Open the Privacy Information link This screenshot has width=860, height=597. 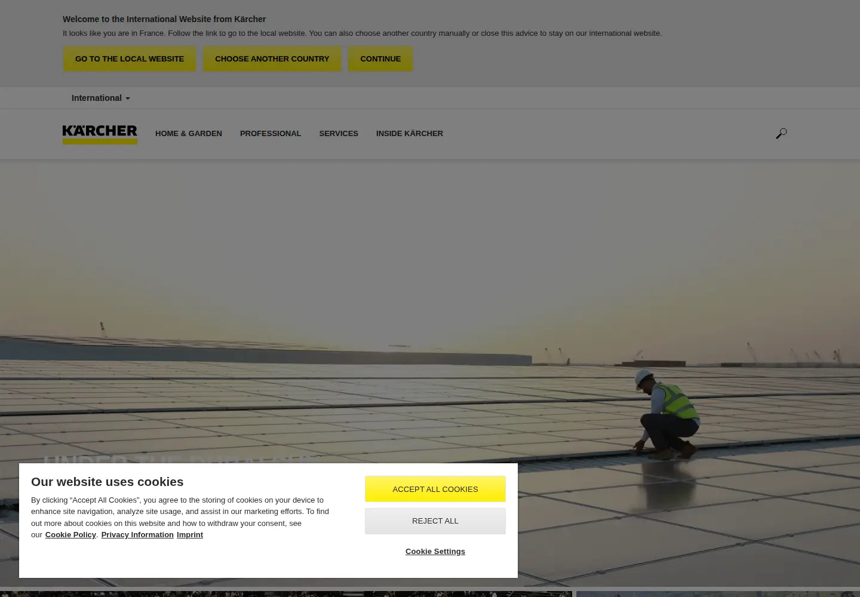[x=137, y=535]
